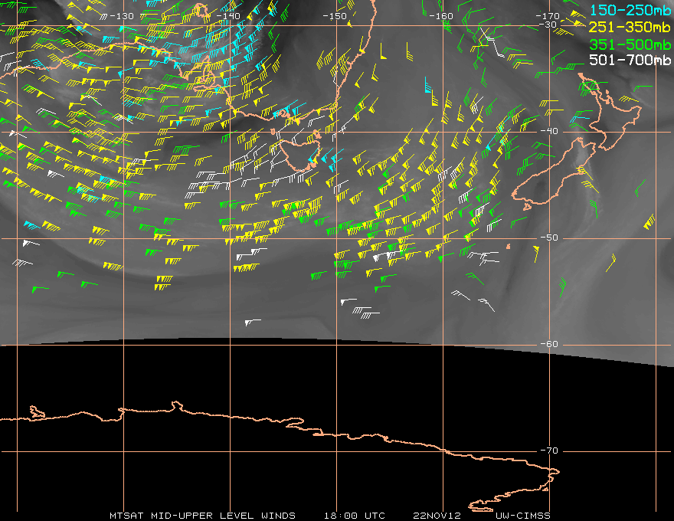Image resolution: width=674 pixels, height=521 pixels.
Task: Click the 18:00 UTC timestamp
Action: coord(353,515)
